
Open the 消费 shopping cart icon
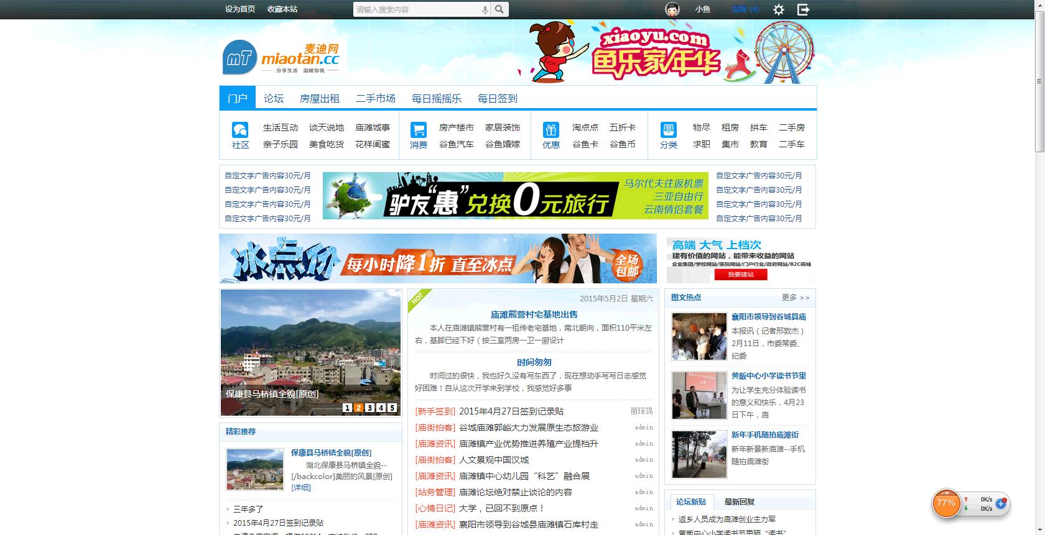(x=419, y=129)
